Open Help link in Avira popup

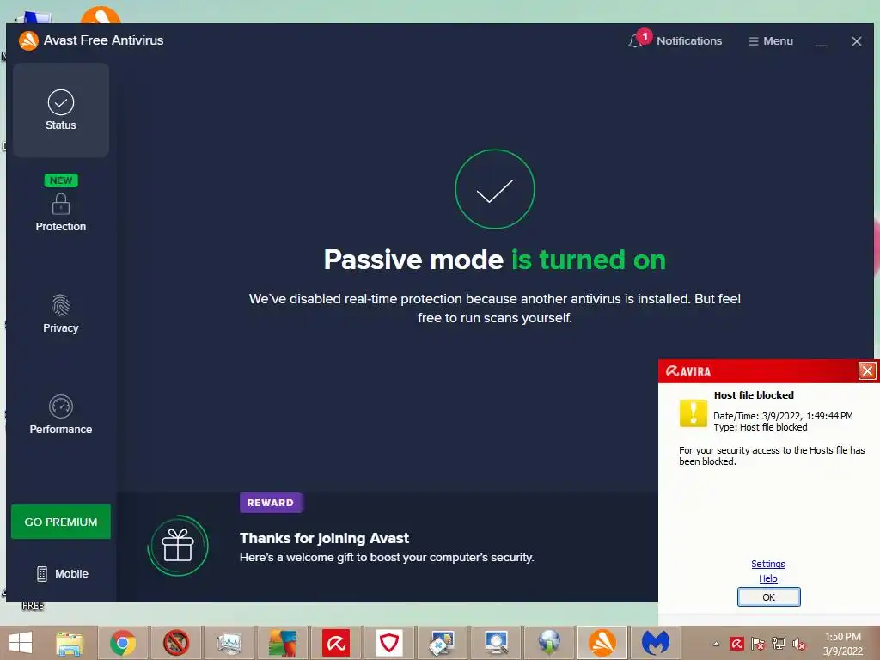point(767,578)
